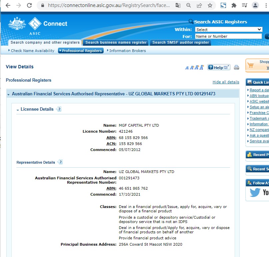
Task: Open the Check Name Availability link
Action: (x=32, y=51)
